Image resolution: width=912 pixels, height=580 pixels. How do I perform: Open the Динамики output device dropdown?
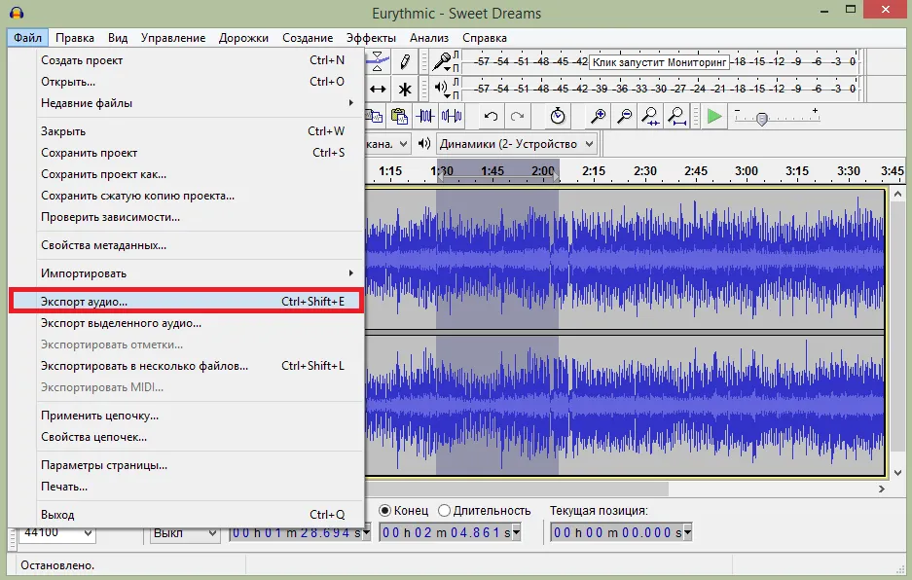point(517,144)
